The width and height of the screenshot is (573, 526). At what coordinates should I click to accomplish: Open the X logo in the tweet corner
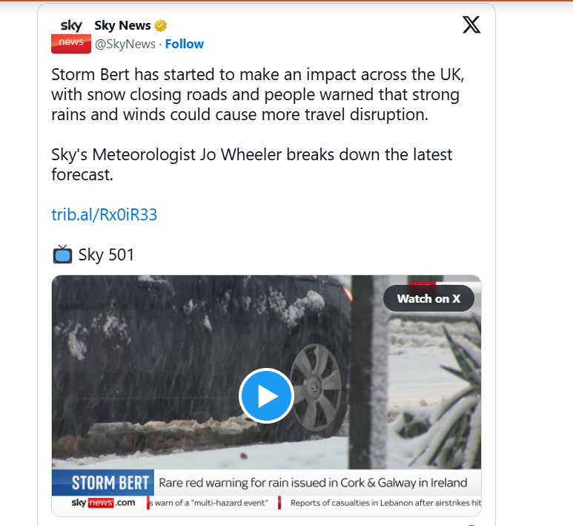click(471, 25)
